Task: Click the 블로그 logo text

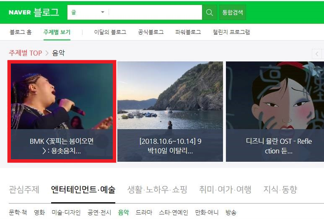Action: 46,13
